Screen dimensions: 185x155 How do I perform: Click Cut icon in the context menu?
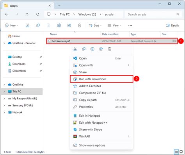click(x=75, y=49)
